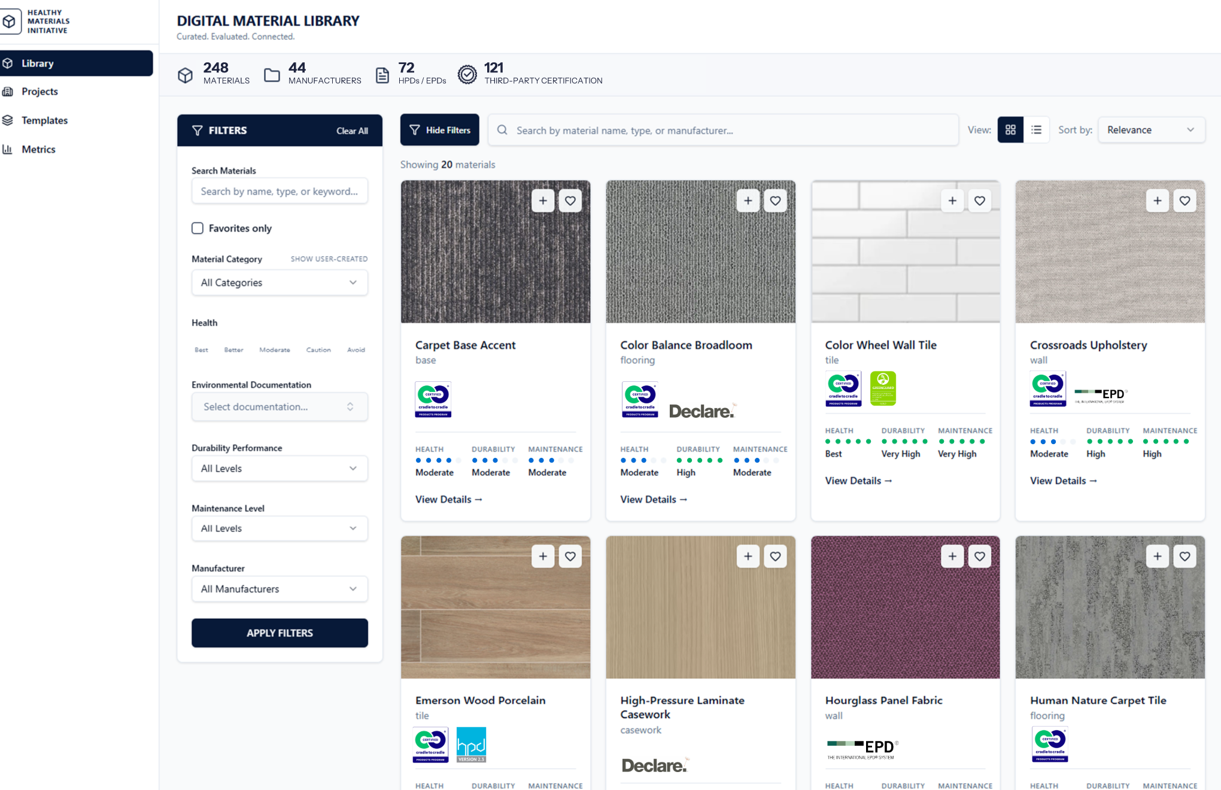The image size is (1221, 790).
Task: Select Avoid health rating filter
Action: point(356,350)
